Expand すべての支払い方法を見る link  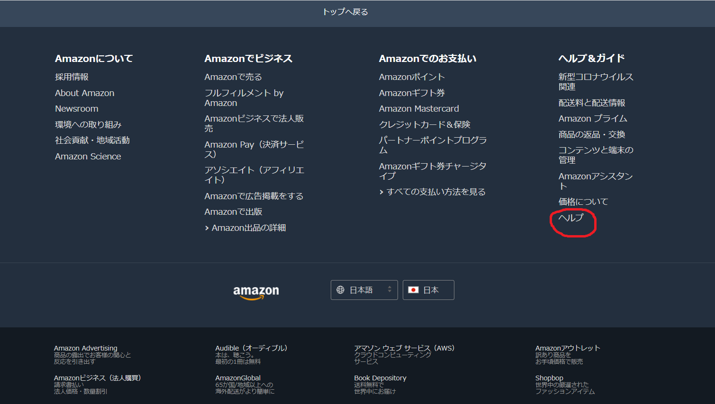pos(433,192)
